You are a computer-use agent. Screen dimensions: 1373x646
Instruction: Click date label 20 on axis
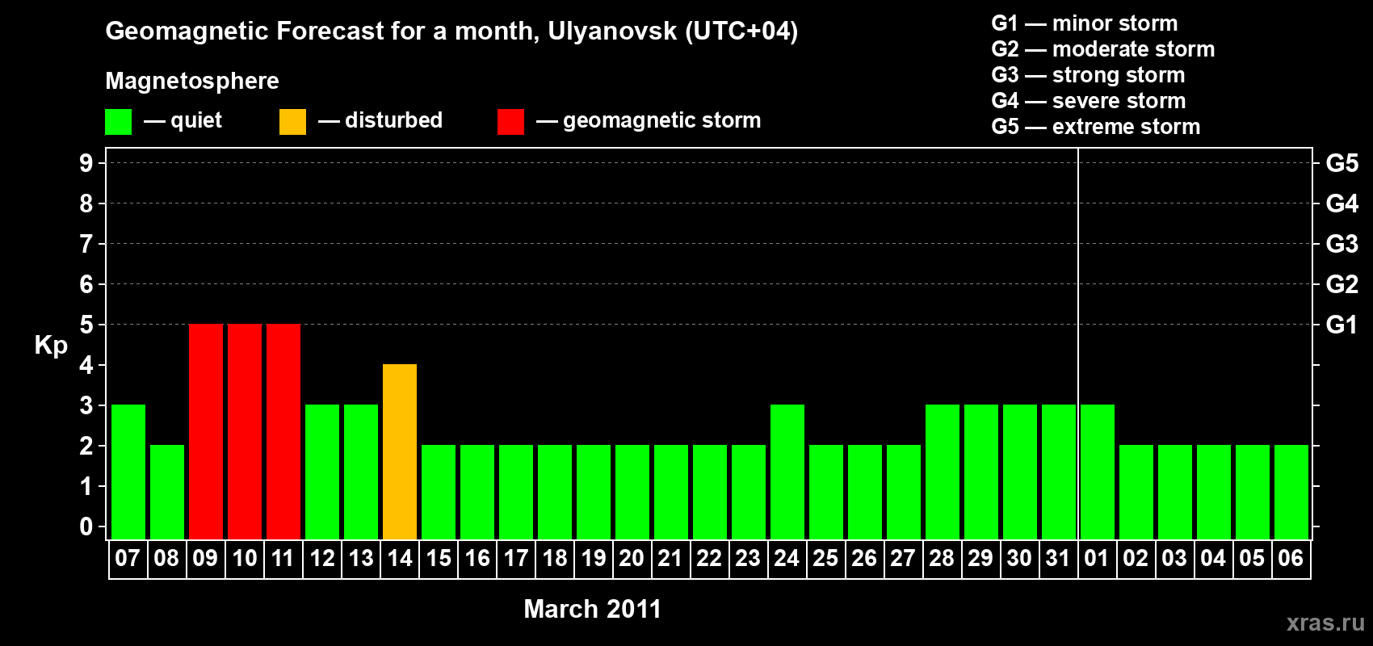click(632, 558)
